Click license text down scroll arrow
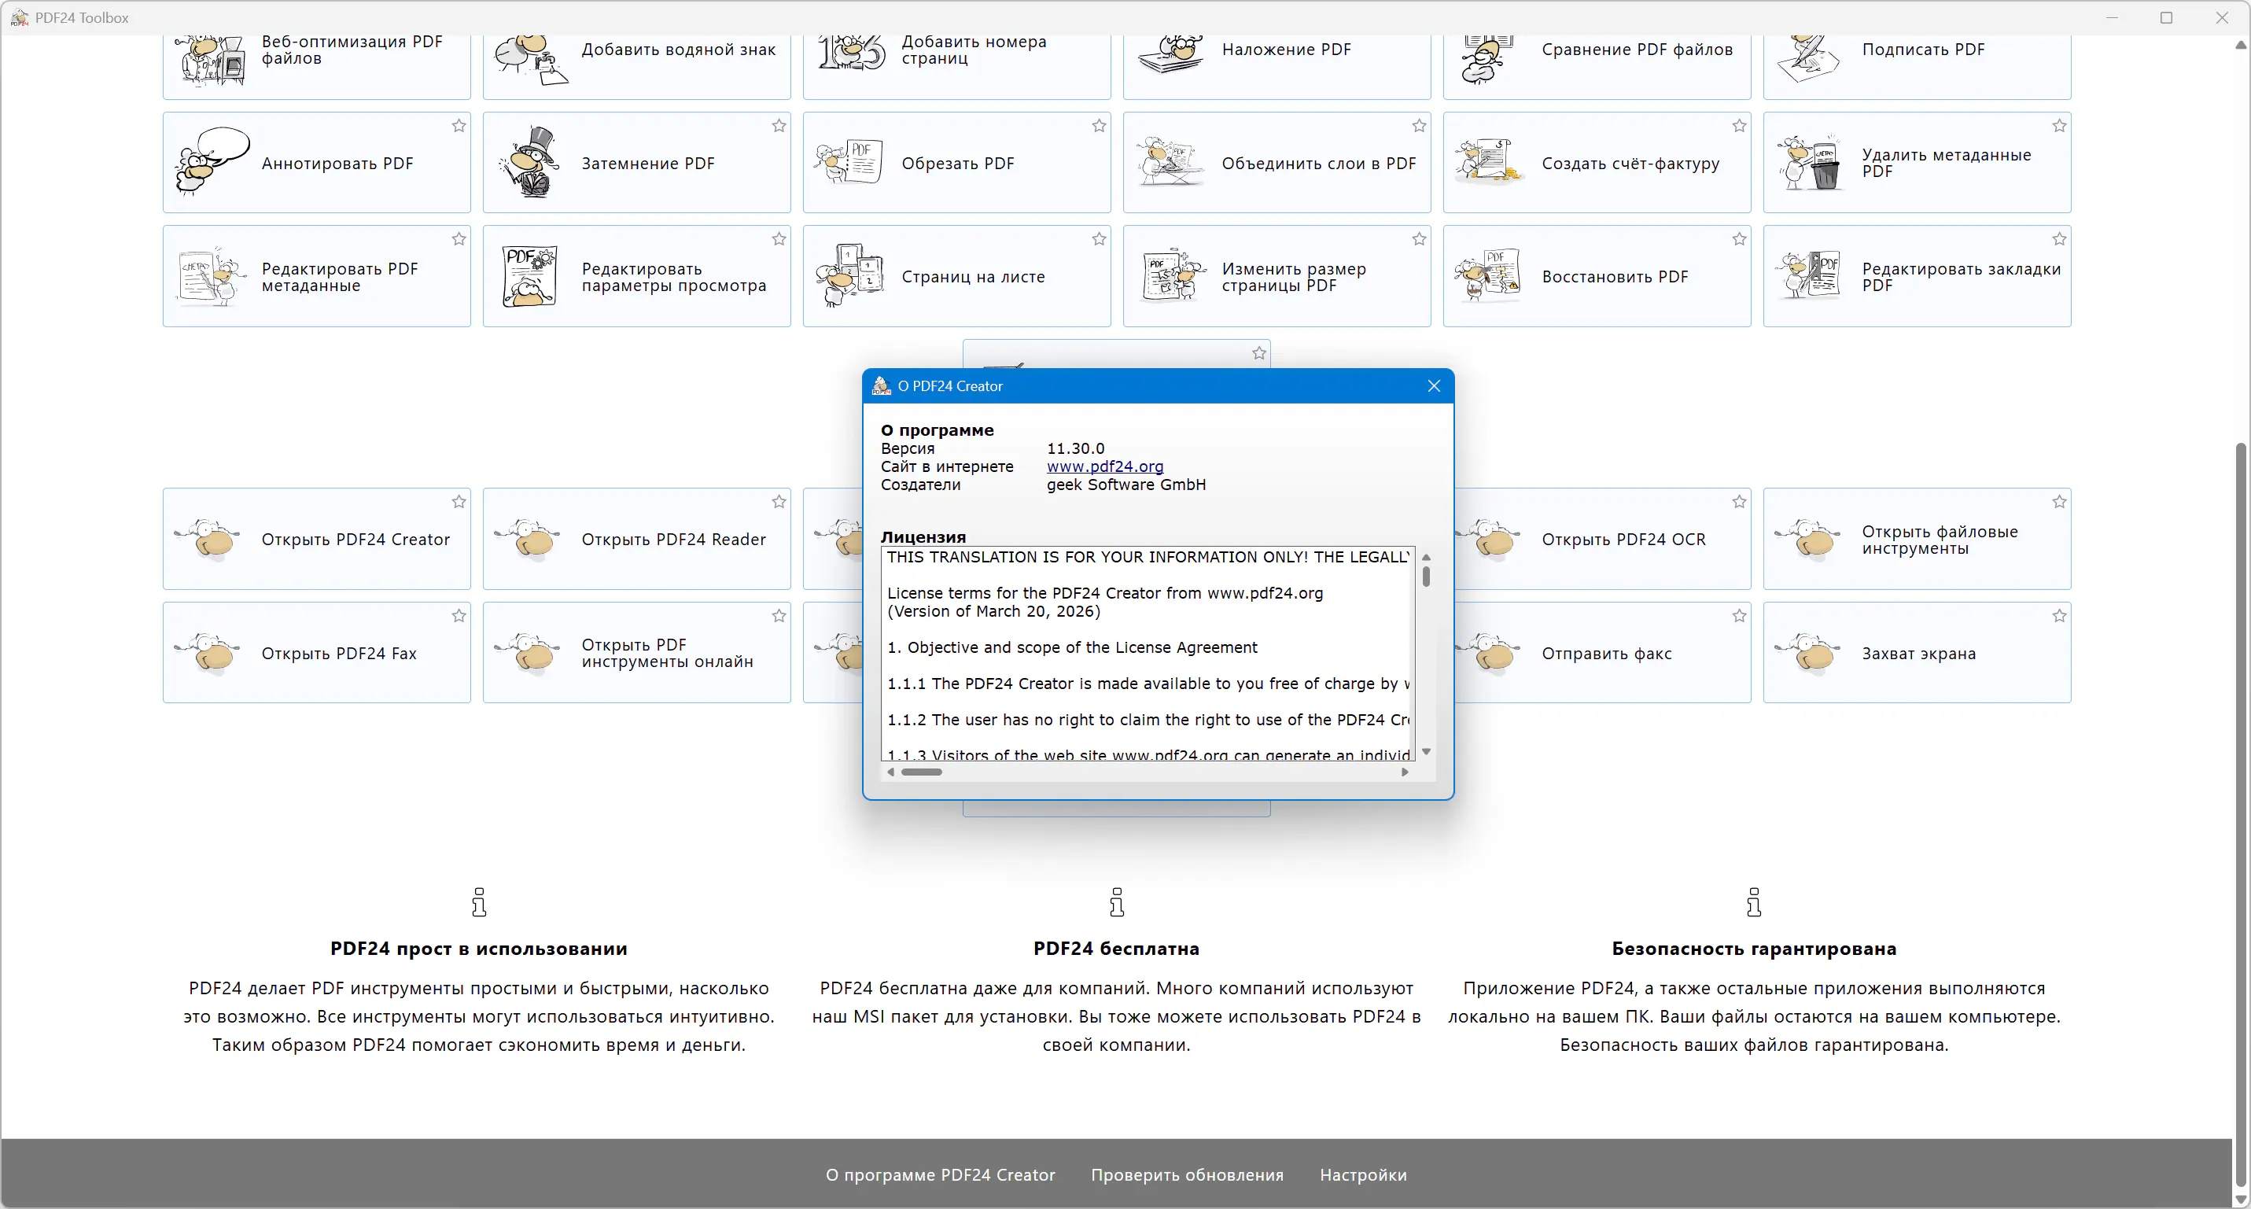Image resolution: width=2251 pixels, height=1209 pixels. click(1426, 752)
